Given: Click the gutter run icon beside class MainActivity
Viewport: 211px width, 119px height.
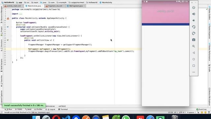Looking at the screenshot, I should 8,19.
